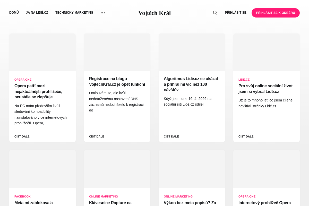The height and width of the screenshot is (206, 309).
Task: Open the Meta mi zablokovala article thumbnail
Action: [42, 169]
